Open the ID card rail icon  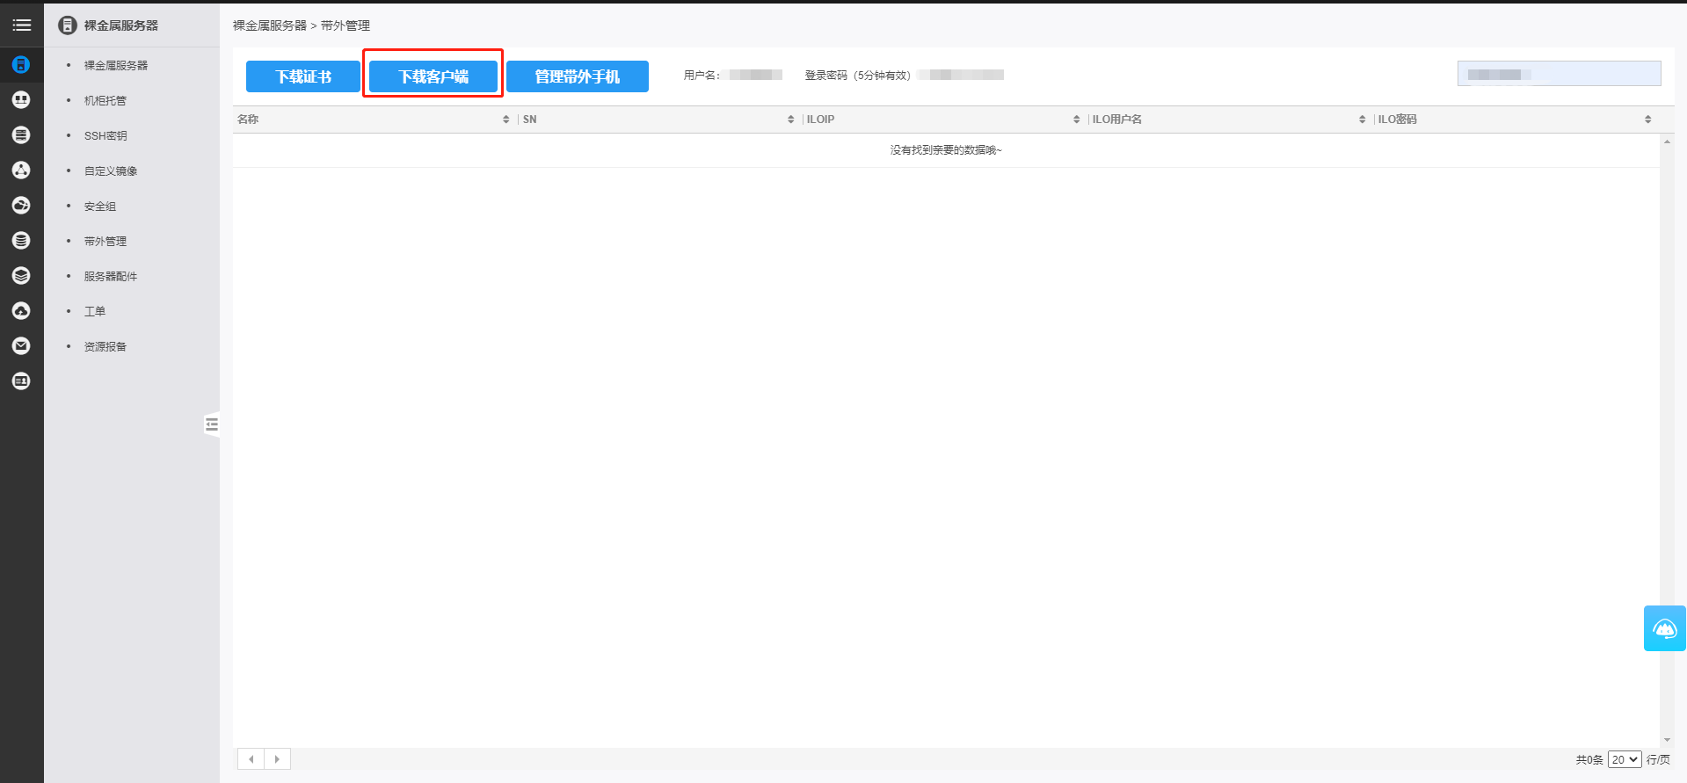click(x=21, y=381)
